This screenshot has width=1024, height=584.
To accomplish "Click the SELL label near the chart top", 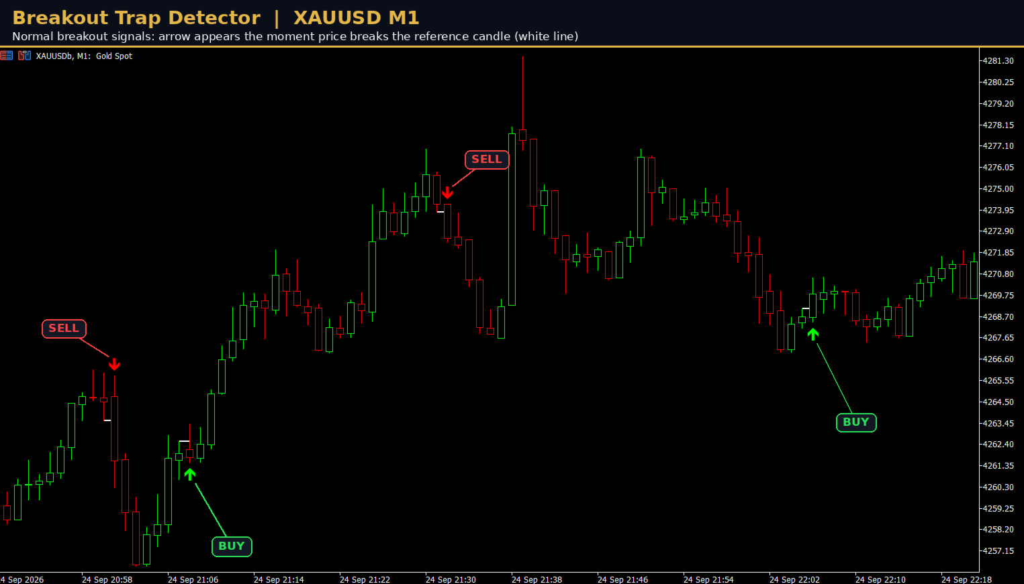I will [487, 160].
